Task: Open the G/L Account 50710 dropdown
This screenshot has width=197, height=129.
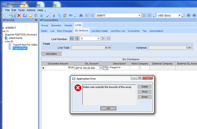Action: 101,68
